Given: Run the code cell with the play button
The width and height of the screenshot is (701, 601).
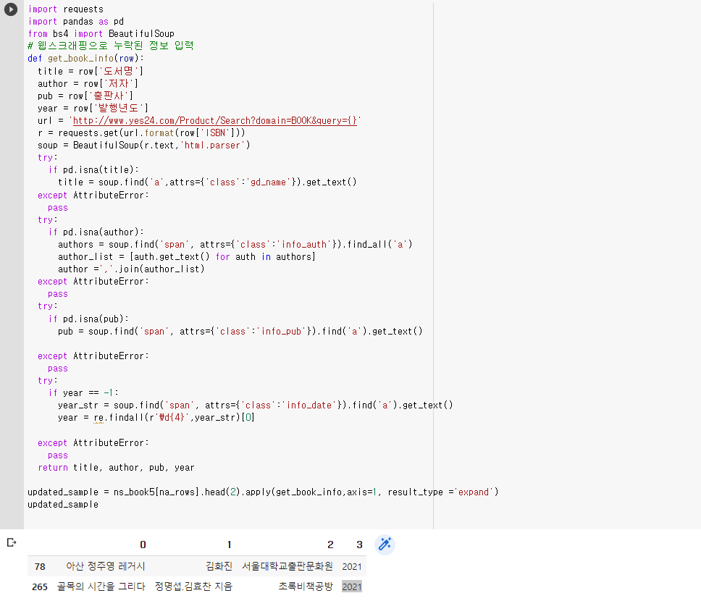Looking at the screenshot, I should click(x=11, y=9).
